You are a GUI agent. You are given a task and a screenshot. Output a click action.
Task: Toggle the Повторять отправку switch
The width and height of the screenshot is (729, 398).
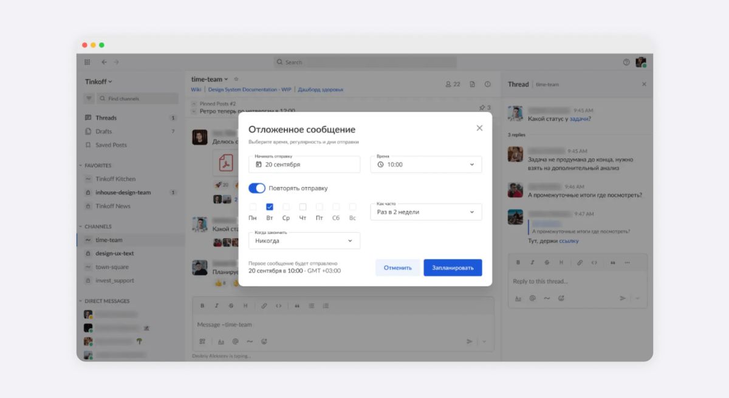pos(257,188)
